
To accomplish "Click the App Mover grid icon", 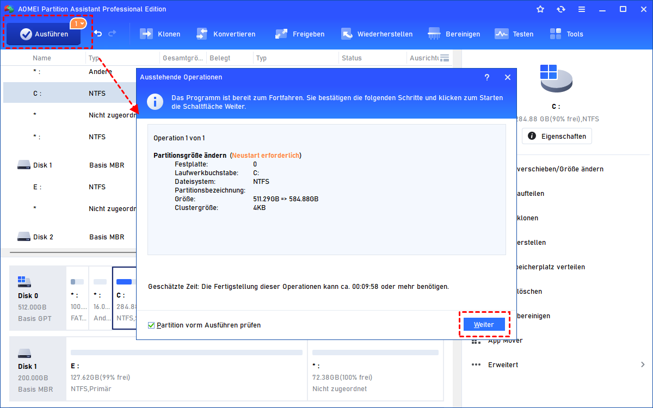I will [476, 340].
